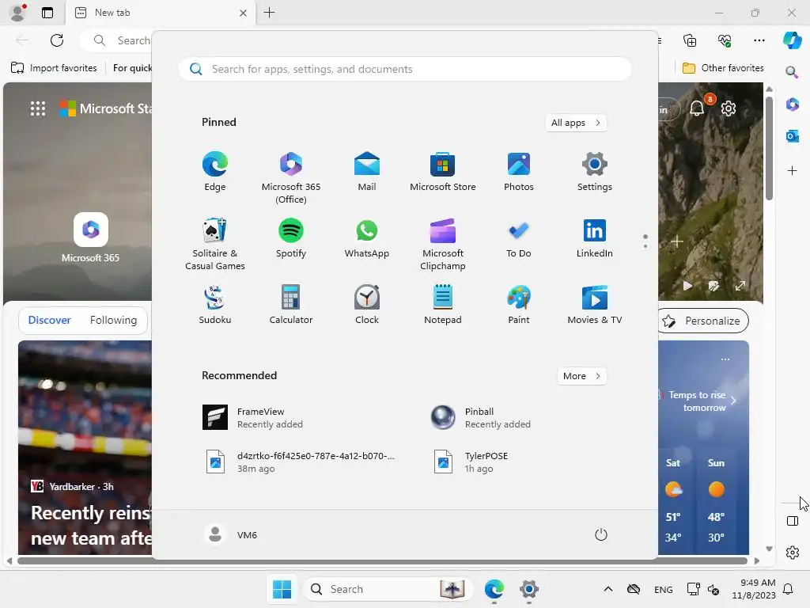Viewport: 810px width, 608px height.
Task: Open Edge sidebar Search
Action: pos(793,72)
